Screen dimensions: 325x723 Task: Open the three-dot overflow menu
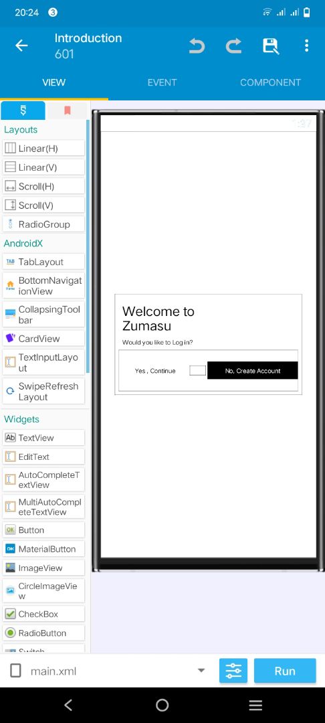point(306,46)
